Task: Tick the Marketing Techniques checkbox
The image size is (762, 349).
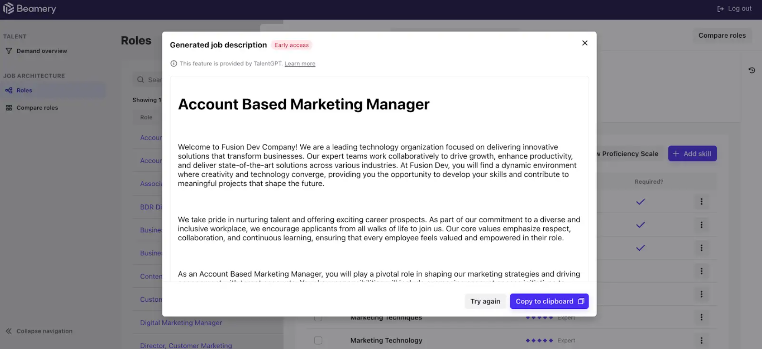Action: click(x=318, y=319)
